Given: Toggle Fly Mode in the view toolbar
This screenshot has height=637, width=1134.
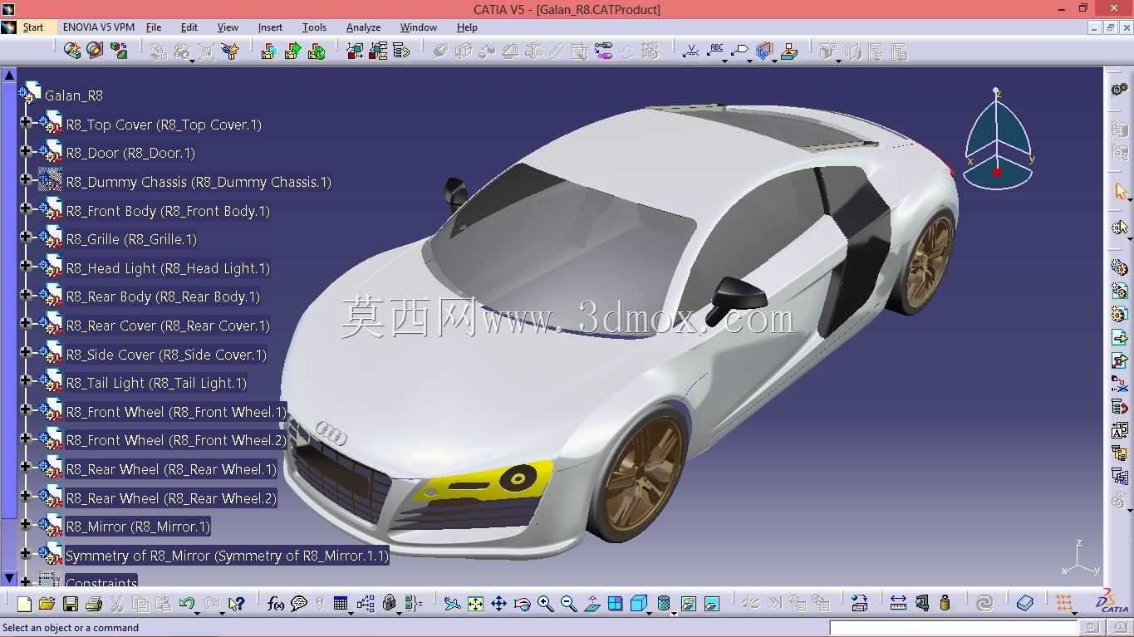Looking at the screenshot, I should 452,604.
